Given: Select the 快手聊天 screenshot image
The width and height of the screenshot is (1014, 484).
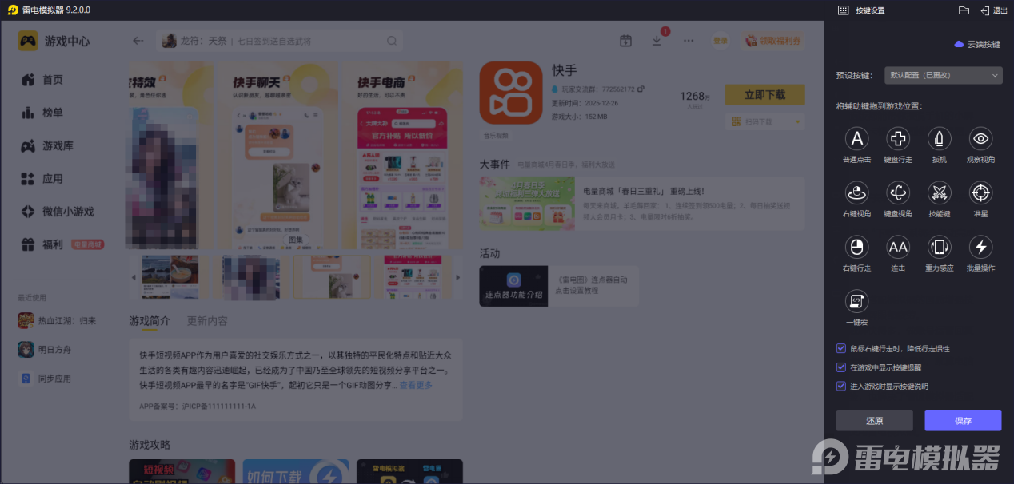Looking at the screenshot, I should (x=279, y=157).
